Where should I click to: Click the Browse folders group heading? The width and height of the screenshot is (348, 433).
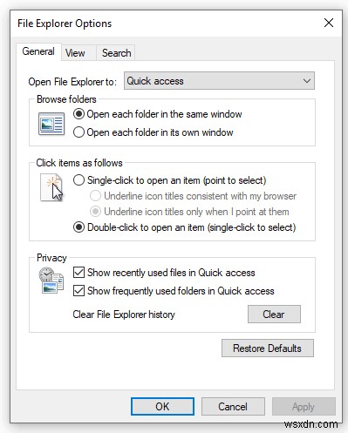pyautogui.click(x=66, y=99)
